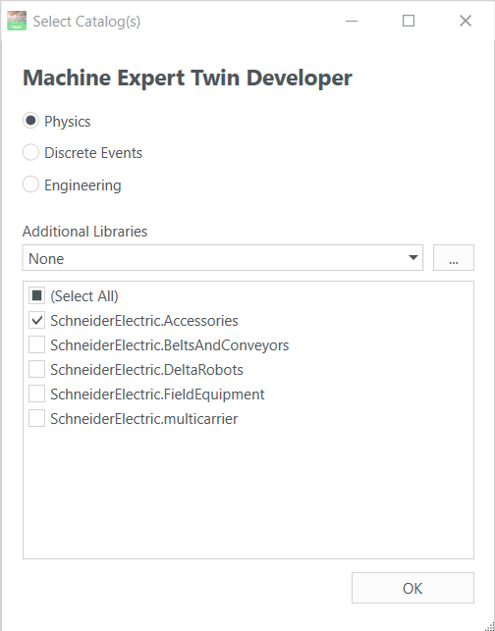Click the SchneiderElectric.DeltaRobots label text
Screen dimensions: 495x631
click(146, 370)
